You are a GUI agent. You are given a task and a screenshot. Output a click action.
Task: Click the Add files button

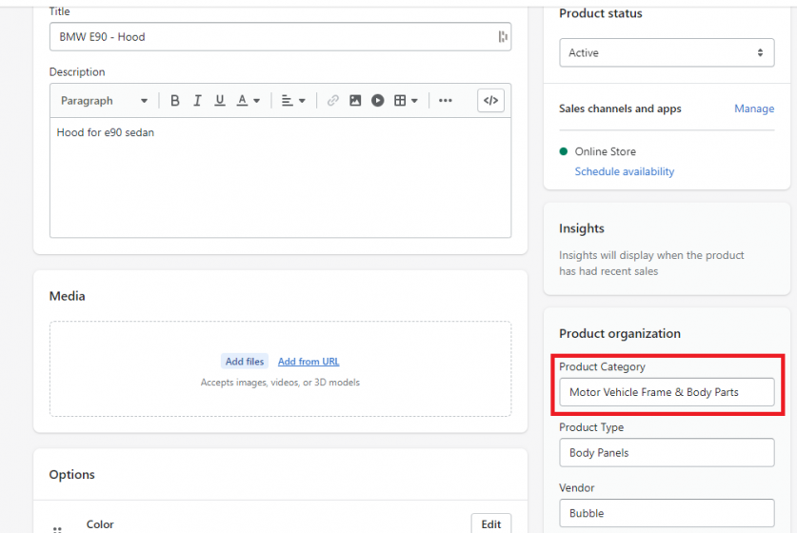[x=245, y=362]
